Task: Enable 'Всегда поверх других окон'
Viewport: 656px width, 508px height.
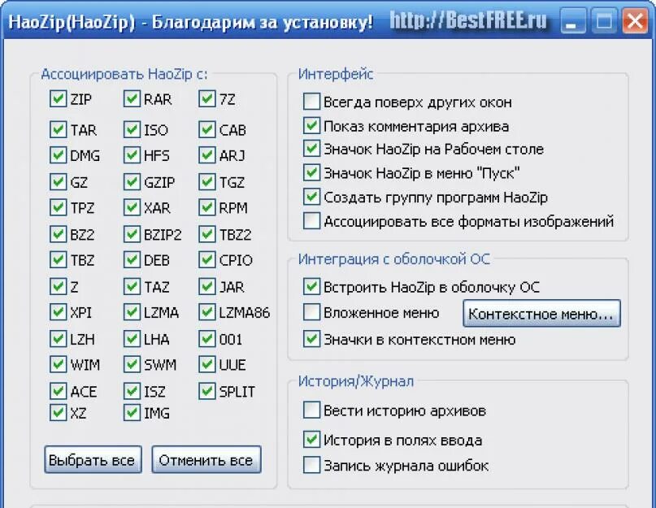Action: 311,102
